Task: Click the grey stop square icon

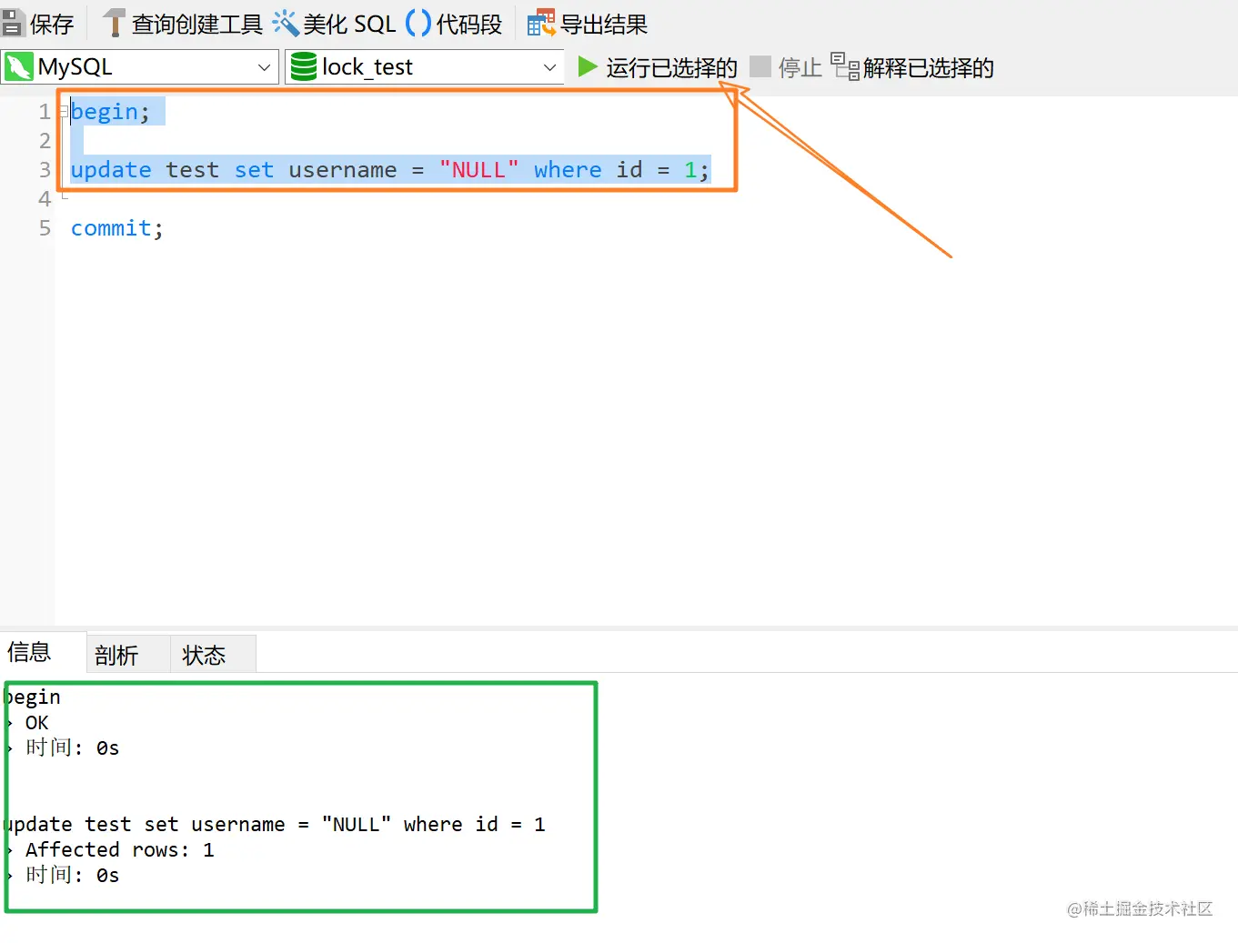Action: tap(760, 66)
